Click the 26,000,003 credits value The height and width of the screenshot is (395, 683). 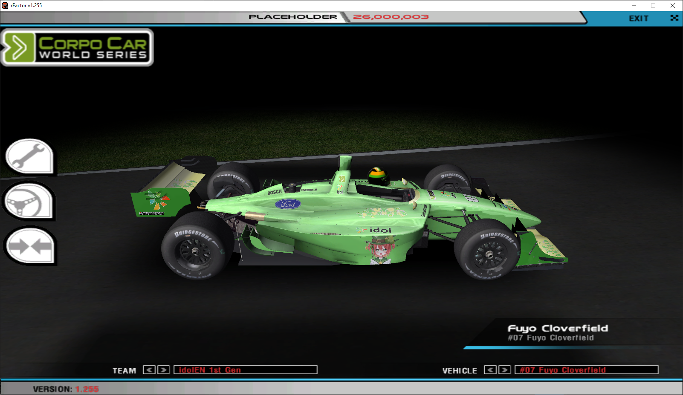tap(391, 17)
